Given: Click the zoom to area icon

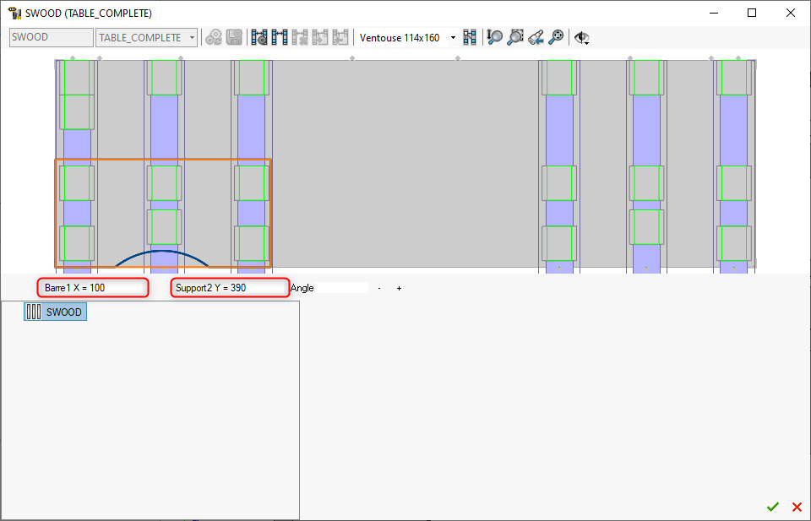Looking at the screenshot, I should pyautogui.click(x=515, y=37).
